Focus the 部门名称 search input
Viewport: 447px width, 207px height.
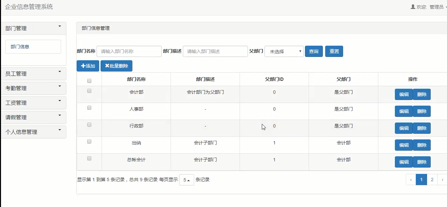pos(129,51)
